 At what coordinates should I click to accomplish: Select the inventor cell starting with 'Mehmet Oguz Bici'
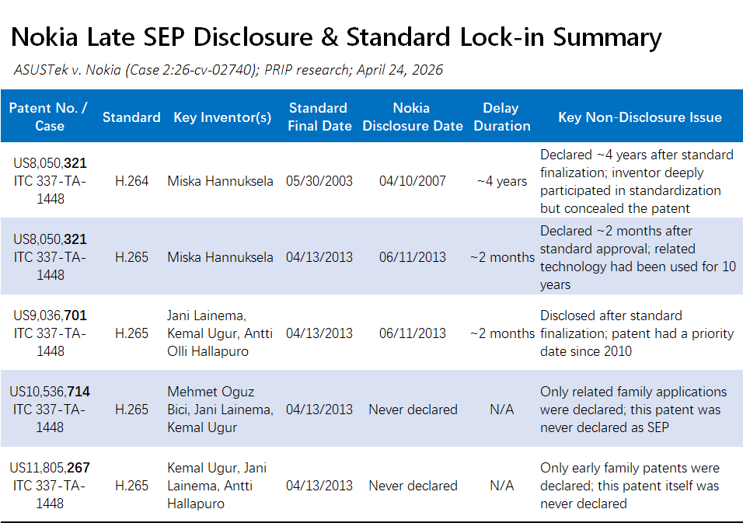(x=221, y=410)
